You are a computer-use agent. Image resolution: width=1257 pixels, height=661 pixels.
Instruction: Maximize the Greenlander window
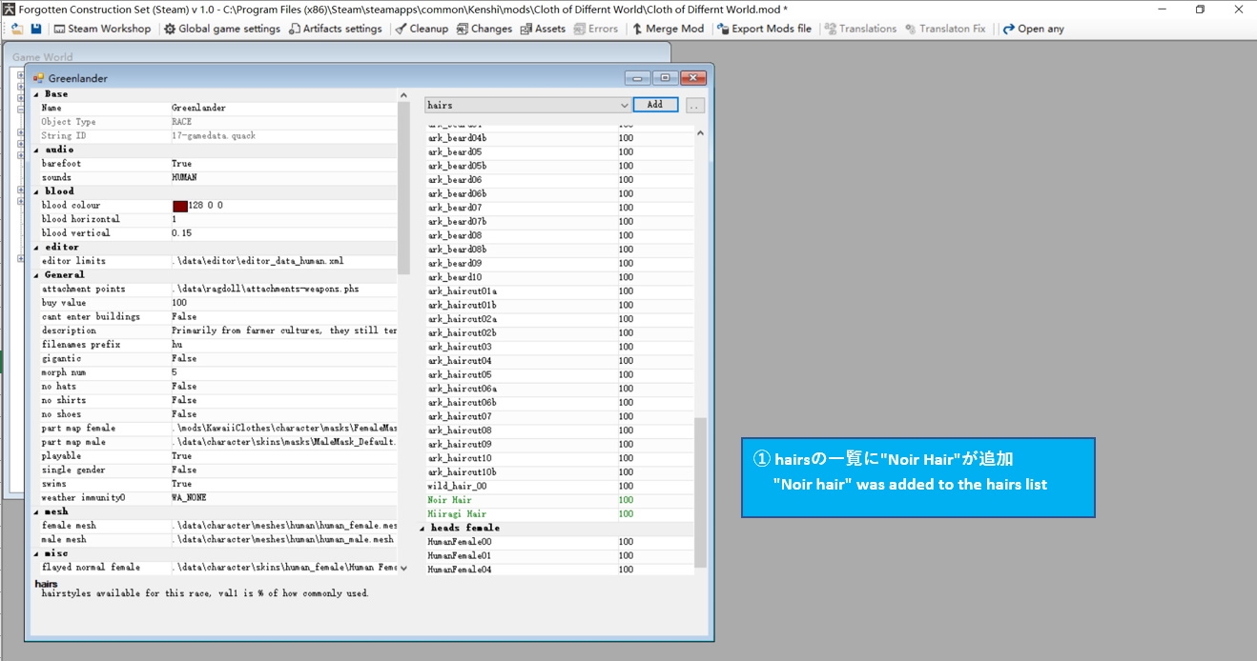[666, 78]
